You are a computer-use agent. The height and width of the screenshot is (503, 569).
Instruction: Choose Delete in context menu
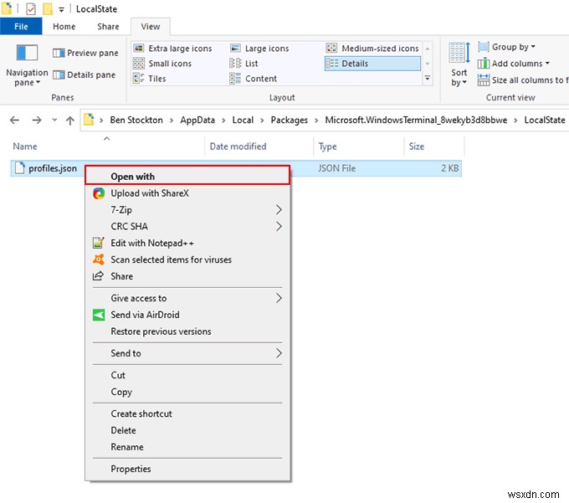pos(187,430)
